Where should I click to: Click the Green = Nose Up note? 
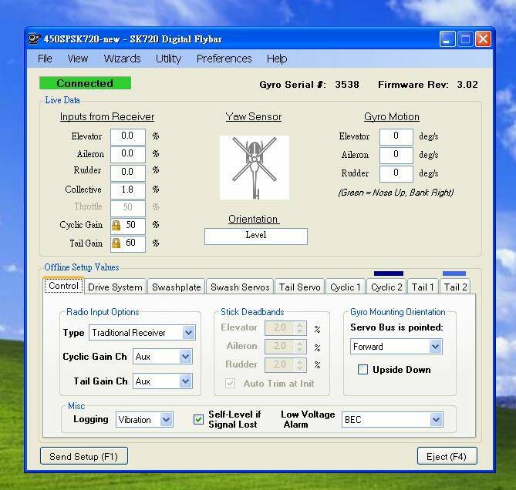pos(396,193)
